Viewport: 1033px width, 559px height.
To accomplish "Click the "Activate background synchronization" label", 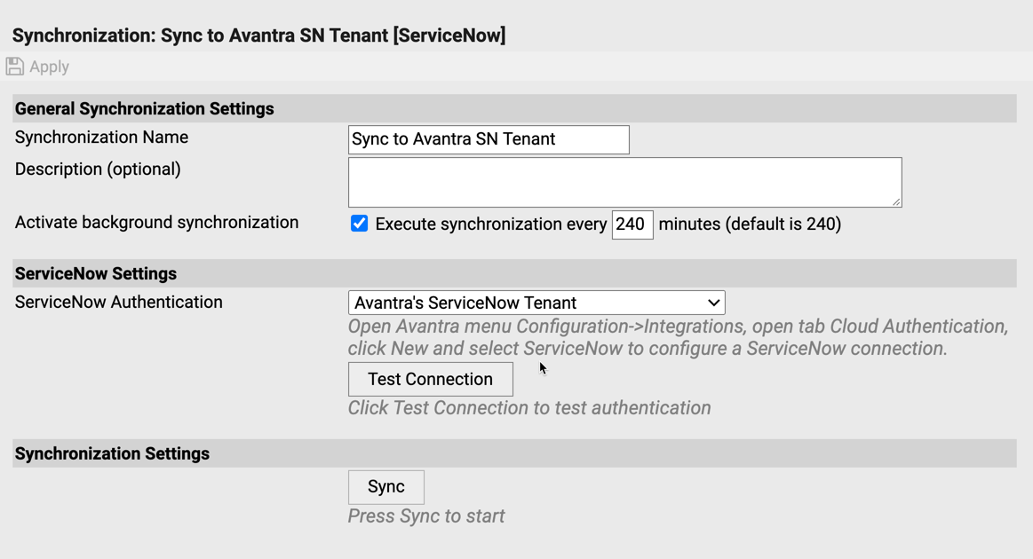I will [156, 223].
